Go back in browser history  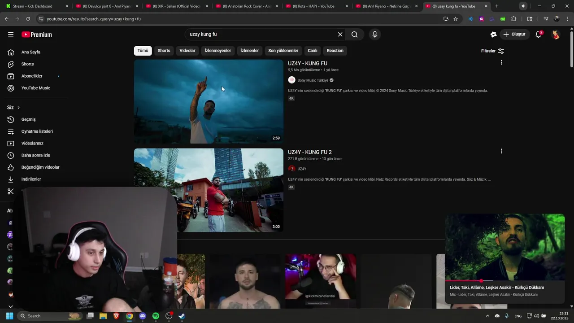[6, 19]
